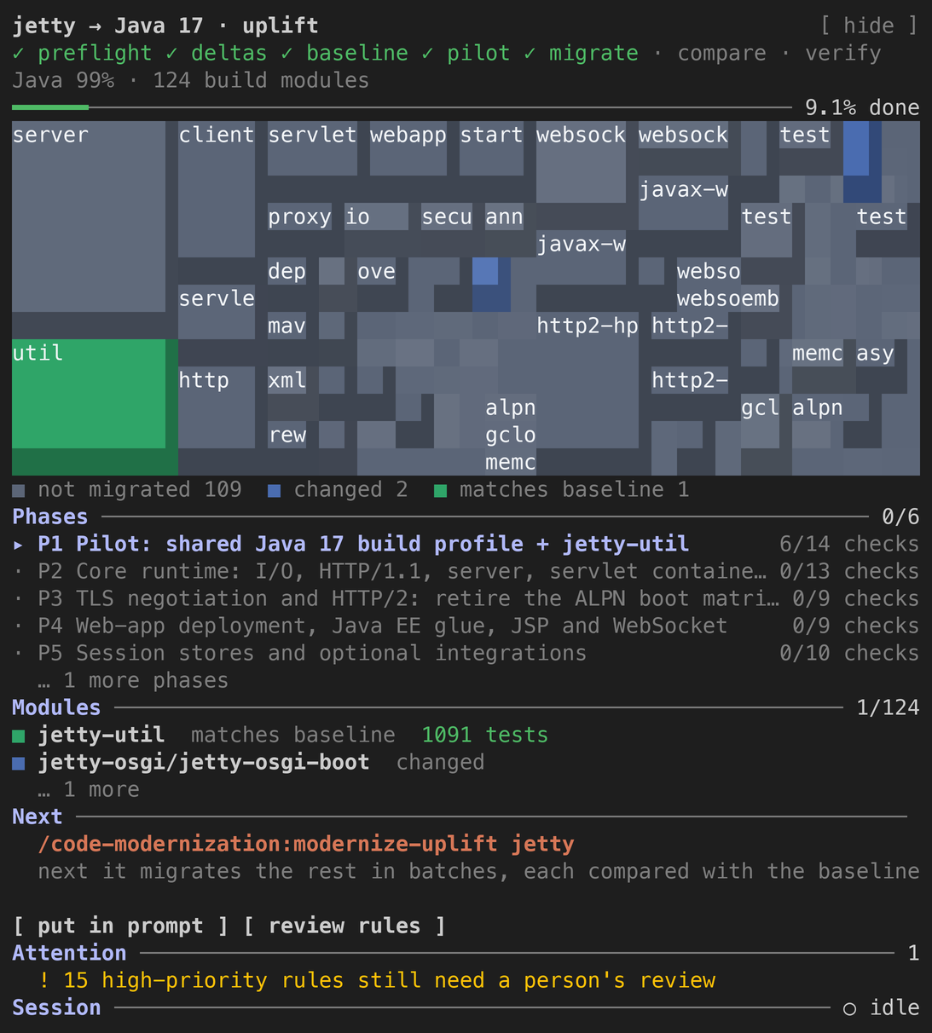Select the baseline stage
Screen dimensions: 932x1033
[x=344, y=53]
